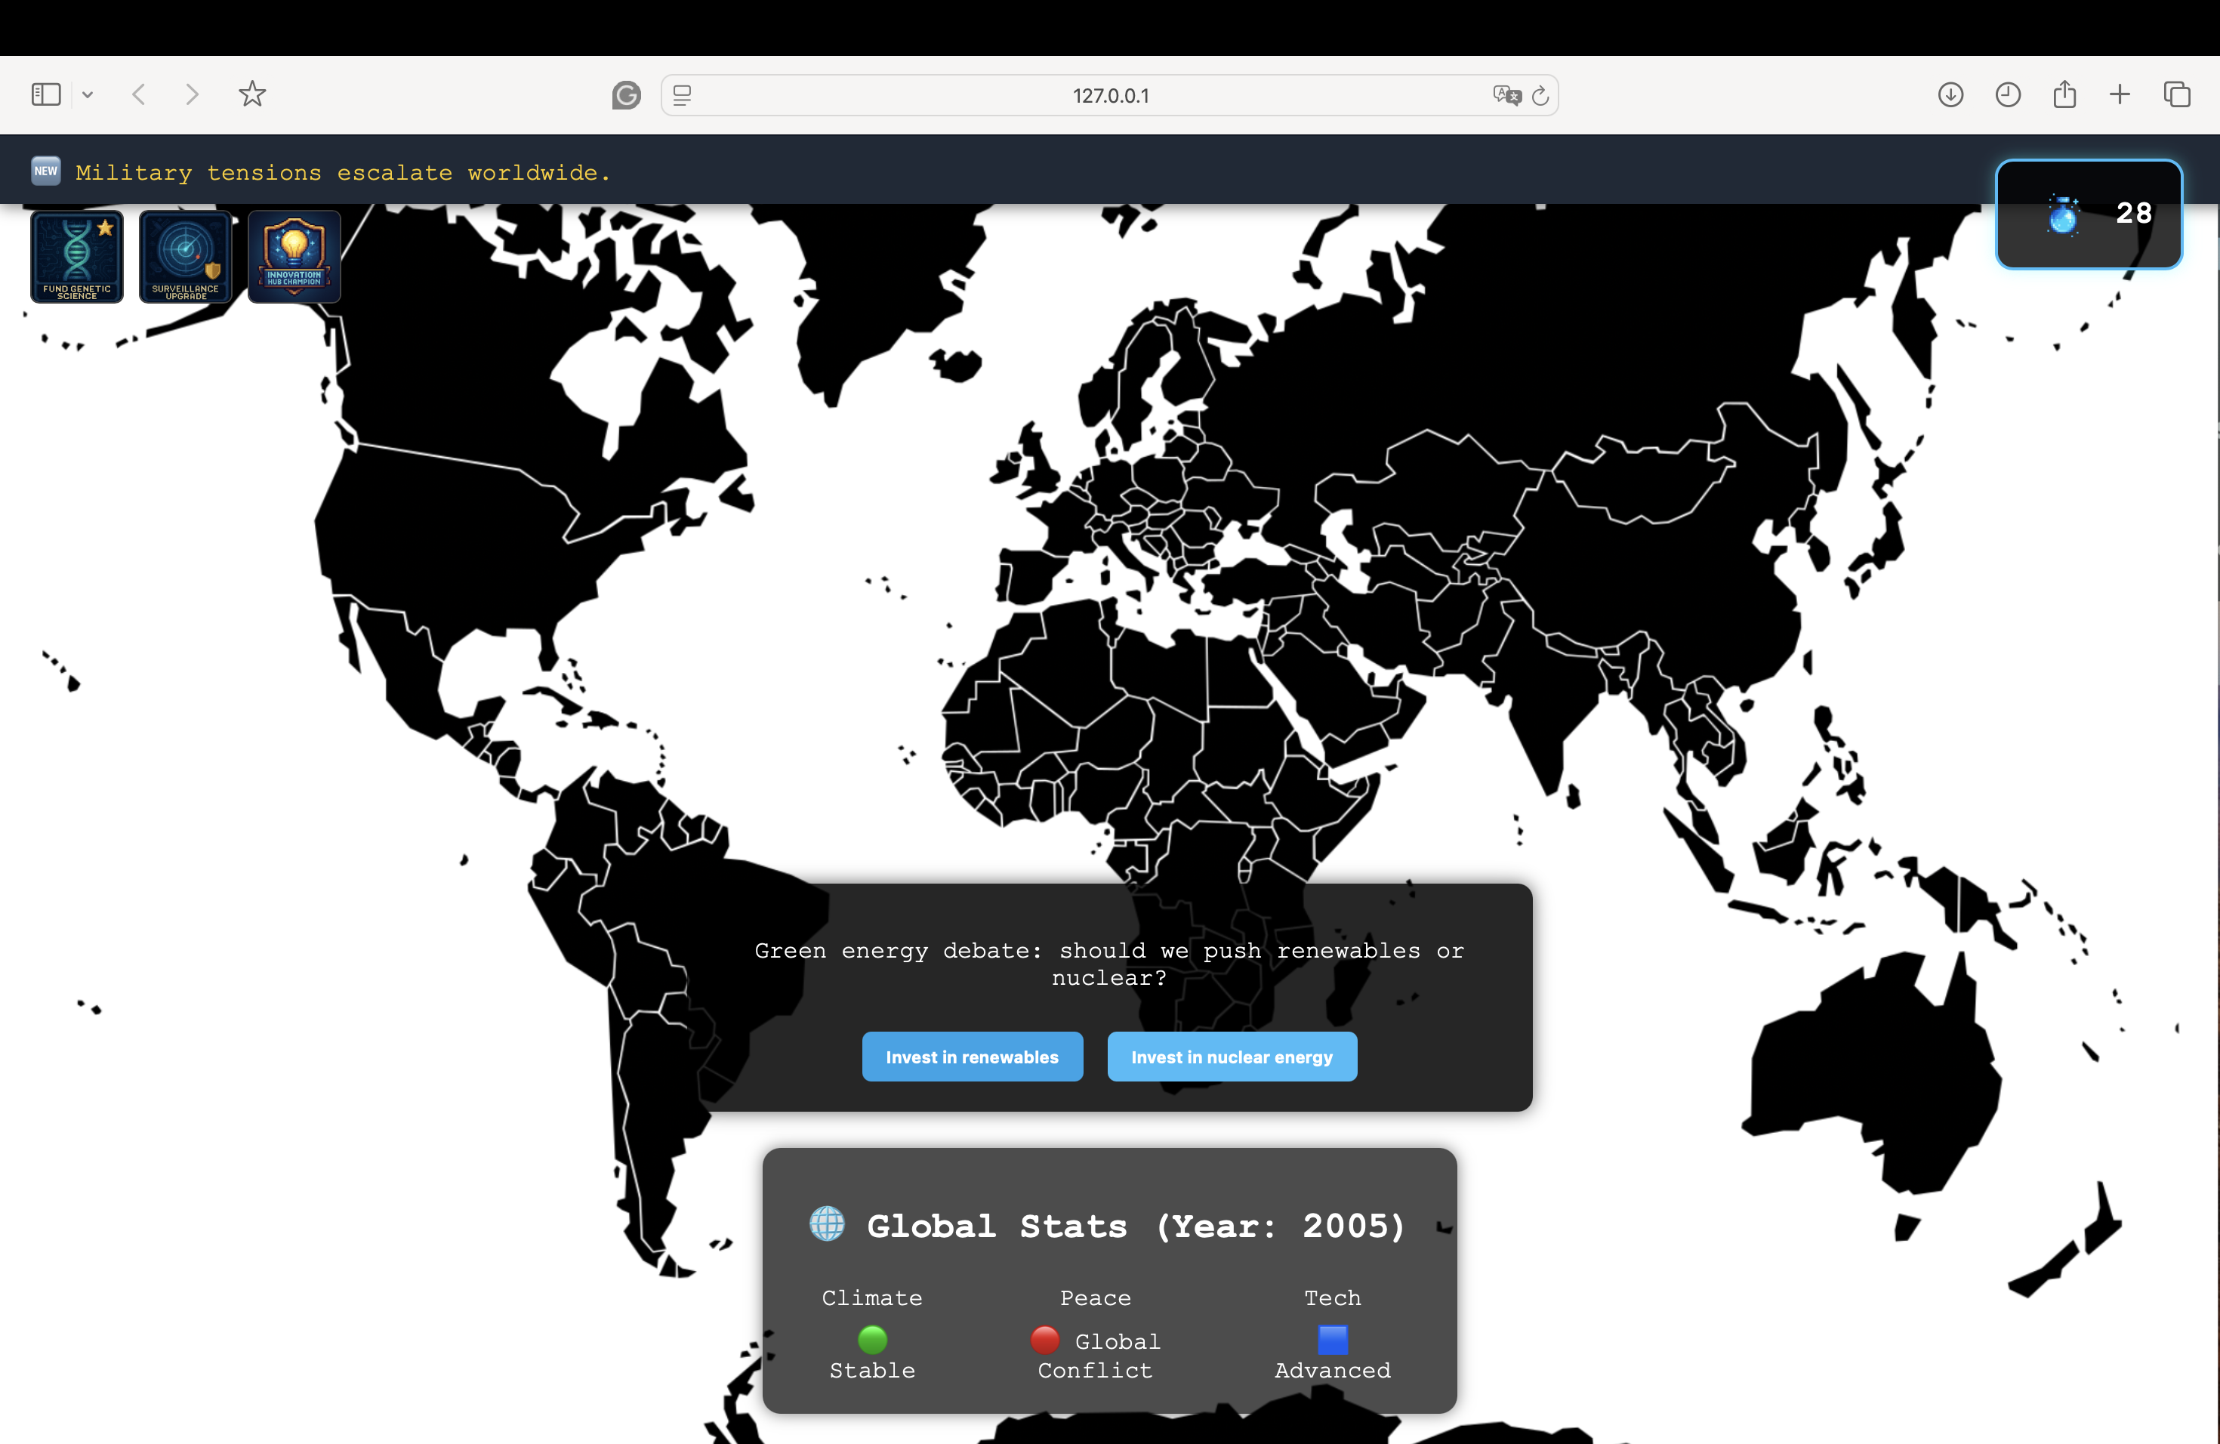Open a new tab with the plus button
The image size is (2220, 1444).
(2120, 94)
